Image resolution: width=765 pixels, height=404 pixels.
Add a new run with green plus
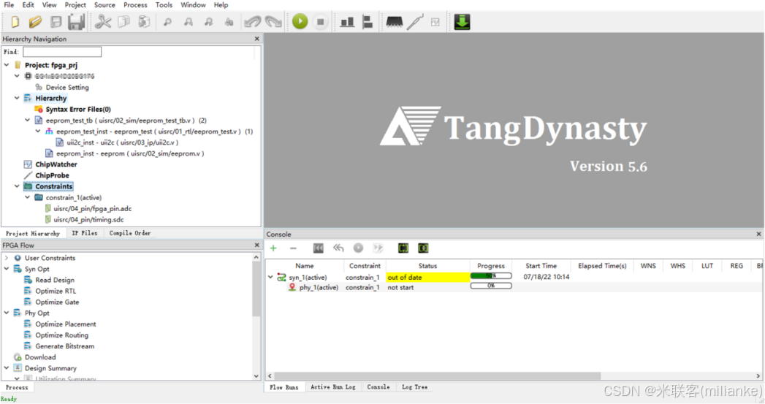point(273,248)
